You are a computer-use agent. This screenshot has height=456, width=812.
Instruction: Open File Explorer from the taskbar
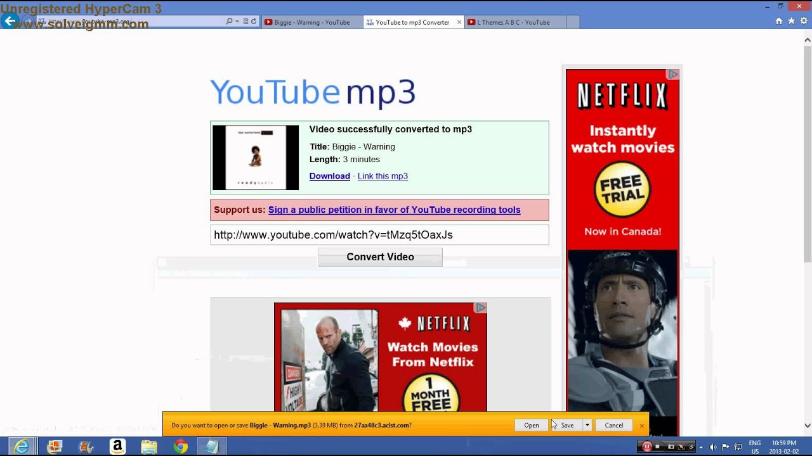[149, 447]
